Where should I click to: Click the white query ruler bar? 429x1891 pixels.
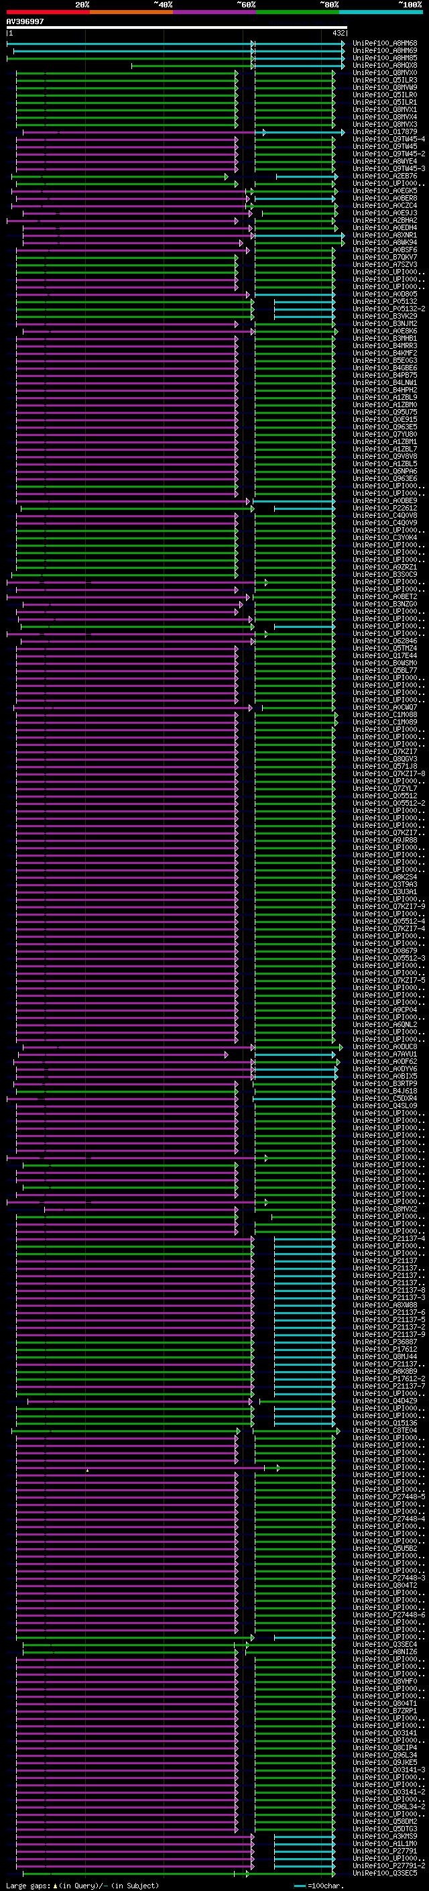(177, 28)
